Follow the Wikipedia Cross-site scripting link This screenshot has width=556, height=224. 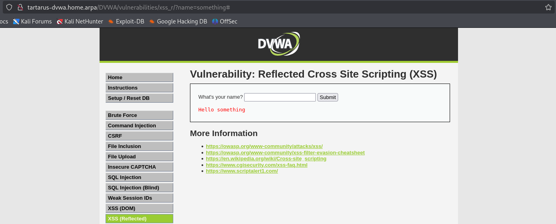pos(266,159)
